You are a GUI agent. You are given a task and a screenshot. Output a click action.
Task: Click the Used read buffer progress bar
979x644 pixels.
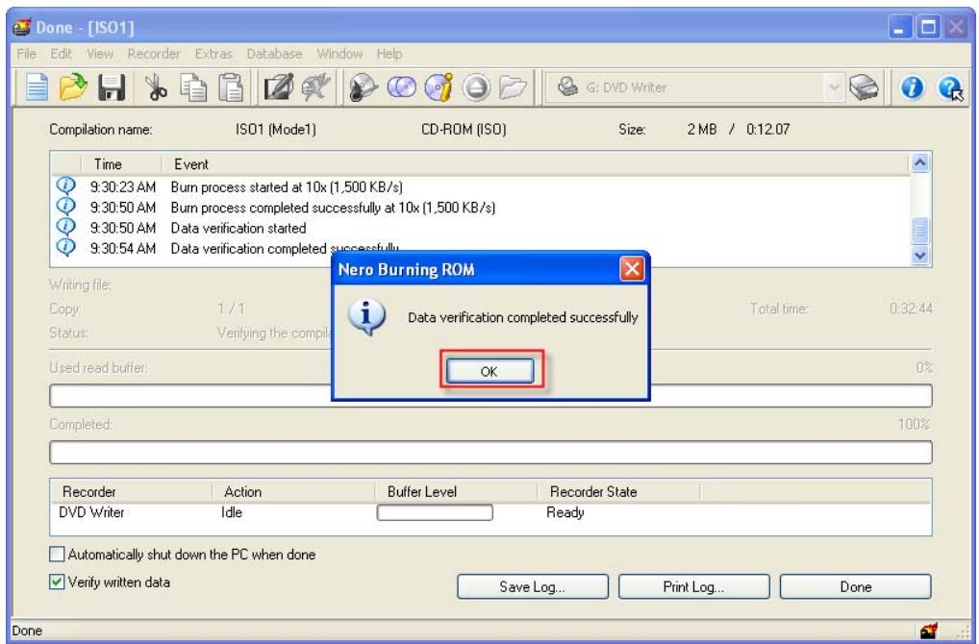pyautogui.click(x=490, y=396)
